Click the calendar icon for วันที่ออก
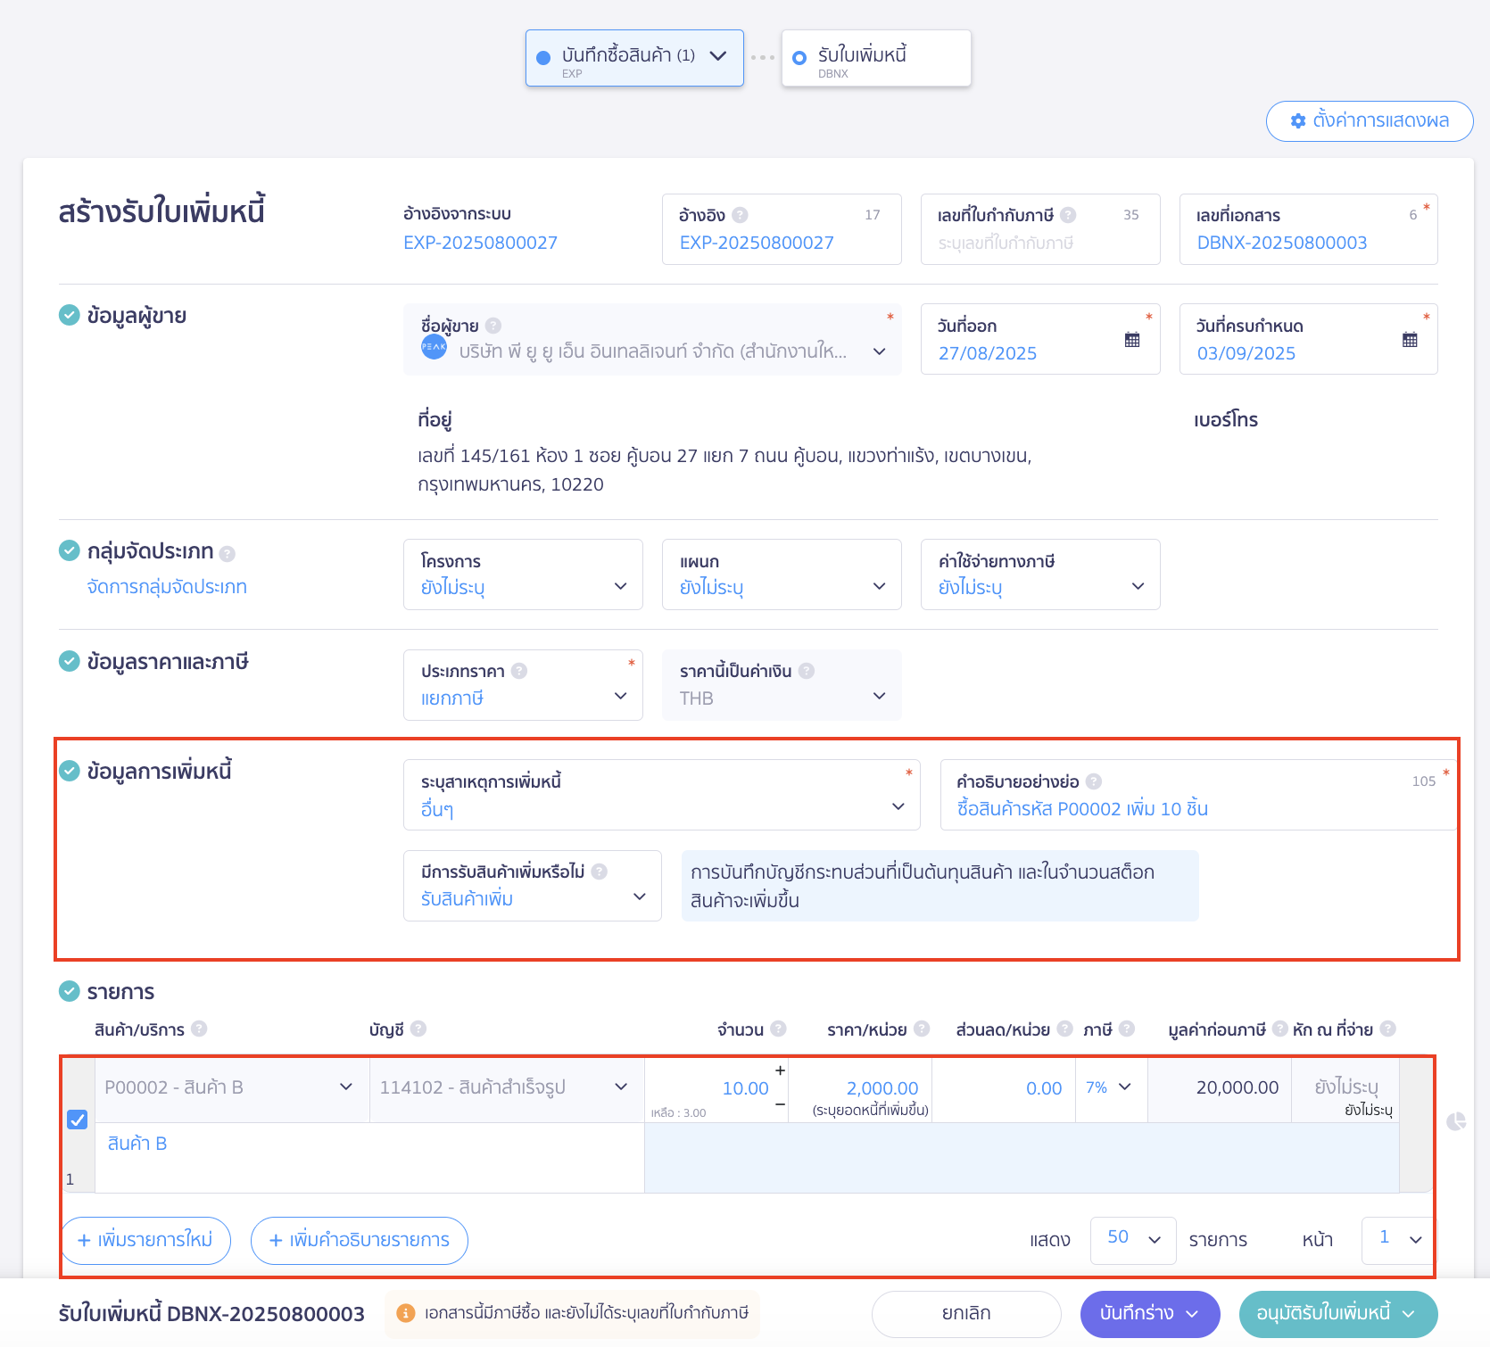Image resolution: width=1490 pixels, height=1347 pixels. pyautogui.click(x=1132, y=340)
